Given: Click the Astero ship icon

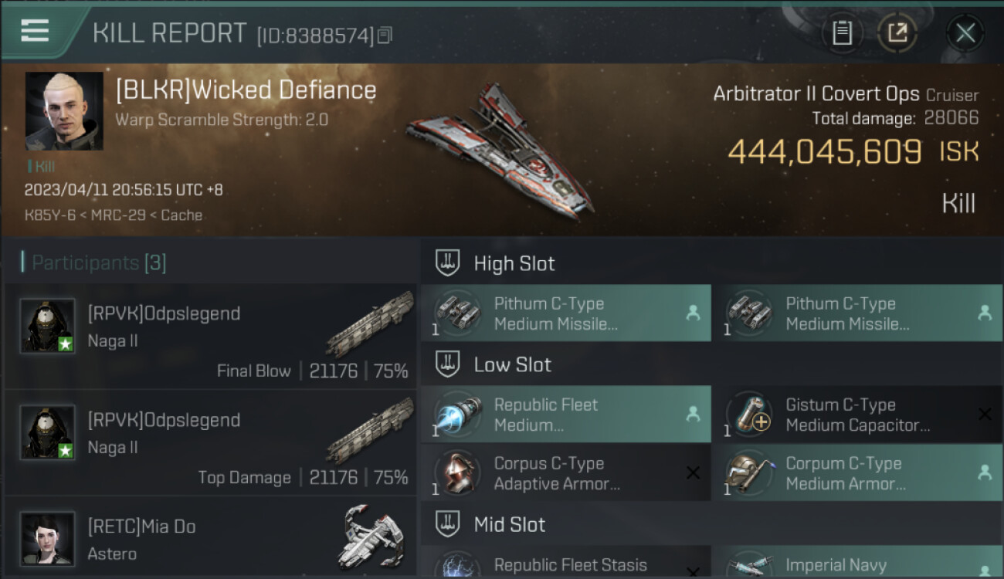Looking at the screenshot, I should [372, 537].
